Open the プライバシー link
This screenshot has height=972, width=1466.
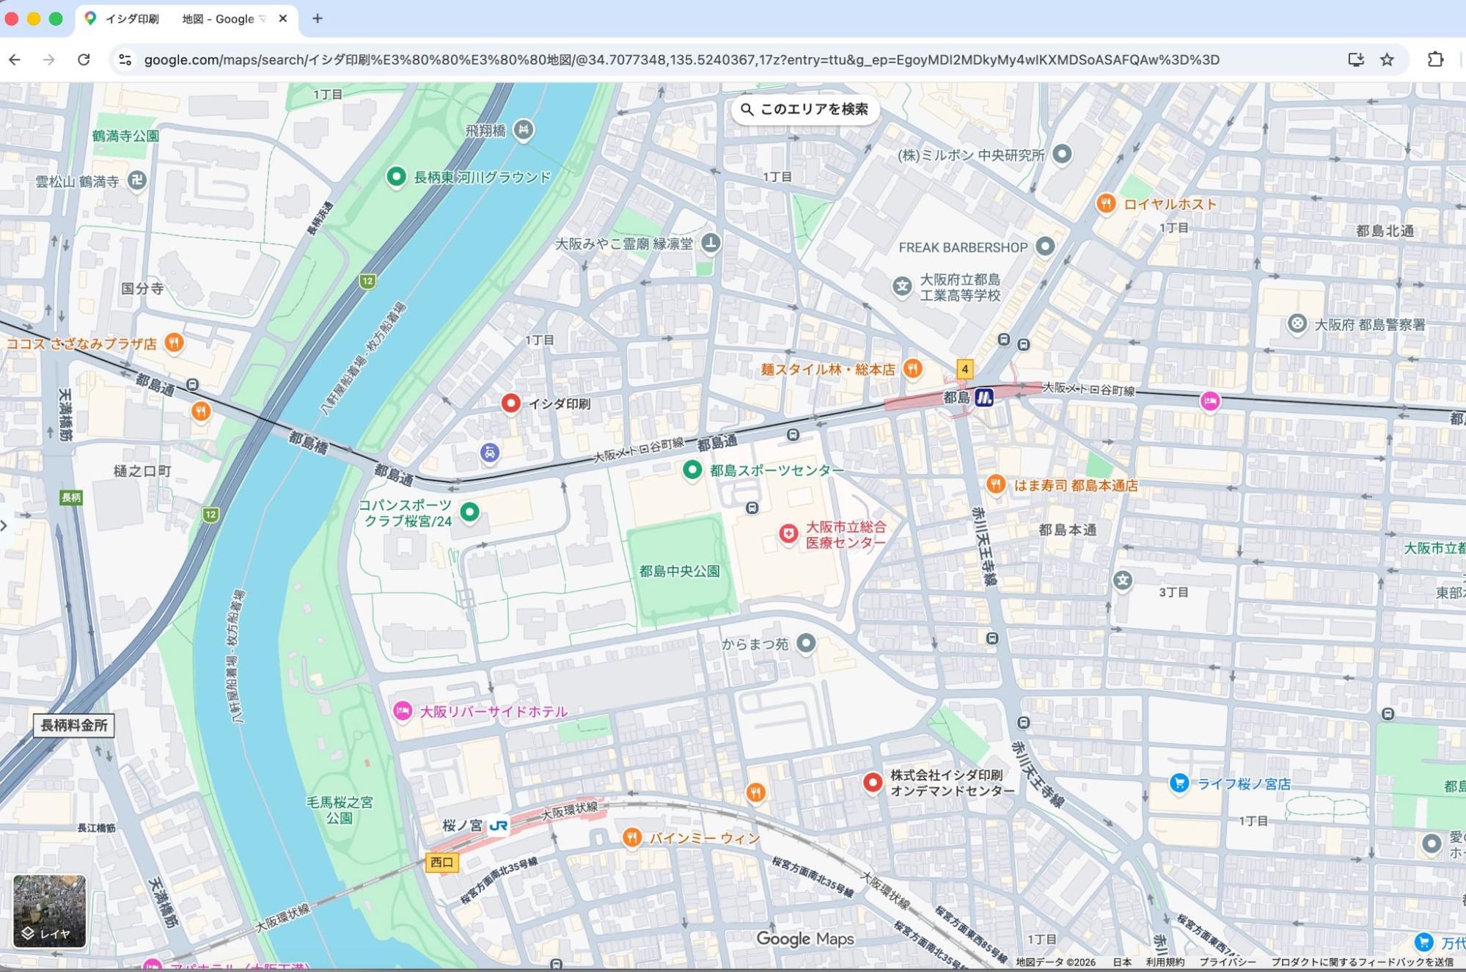(x=1228, y=962)
